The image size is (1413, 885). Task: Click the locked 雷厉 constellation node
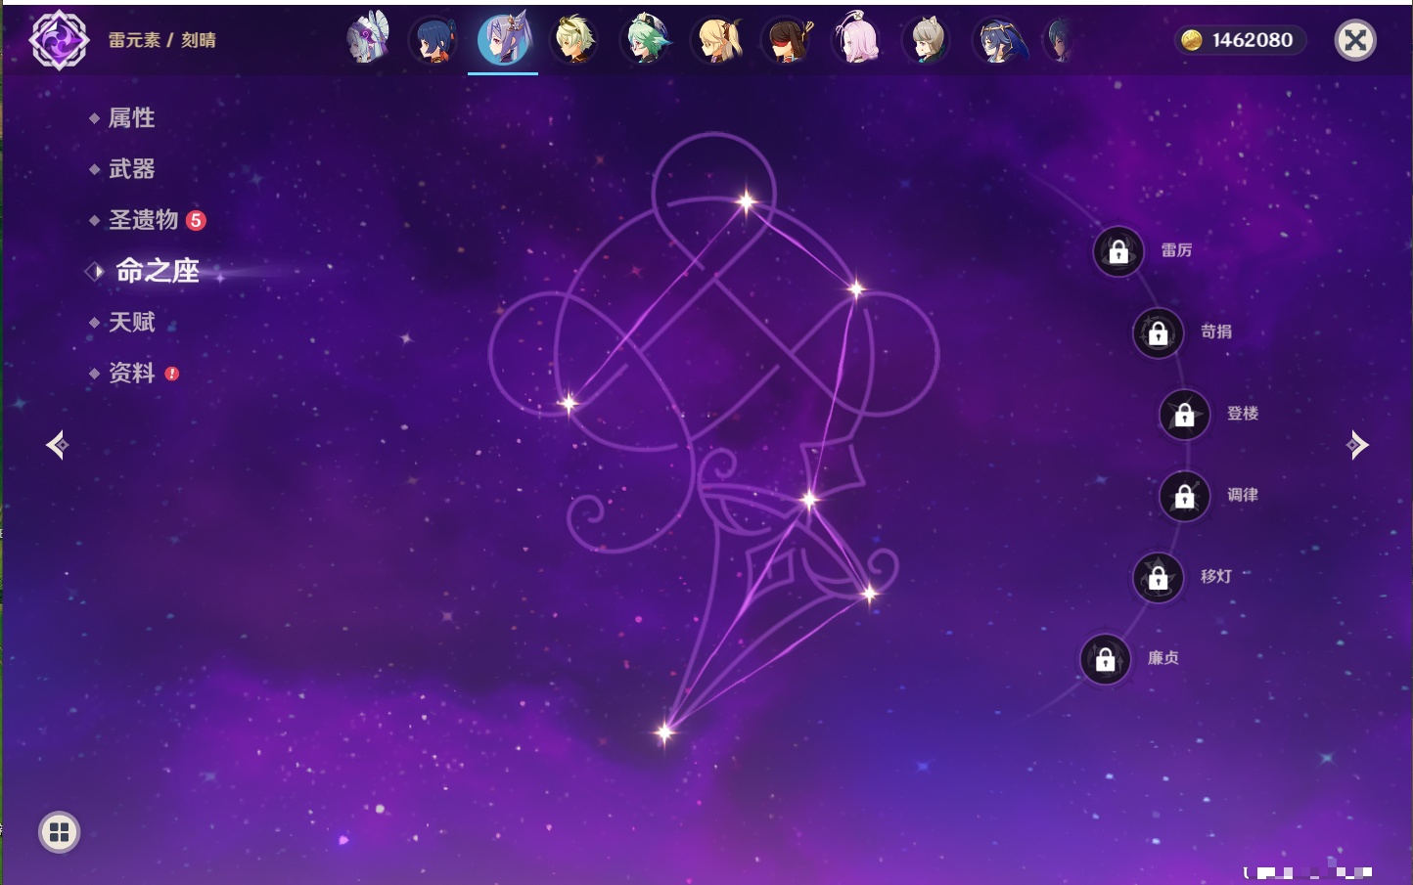tap(1118, 251)
